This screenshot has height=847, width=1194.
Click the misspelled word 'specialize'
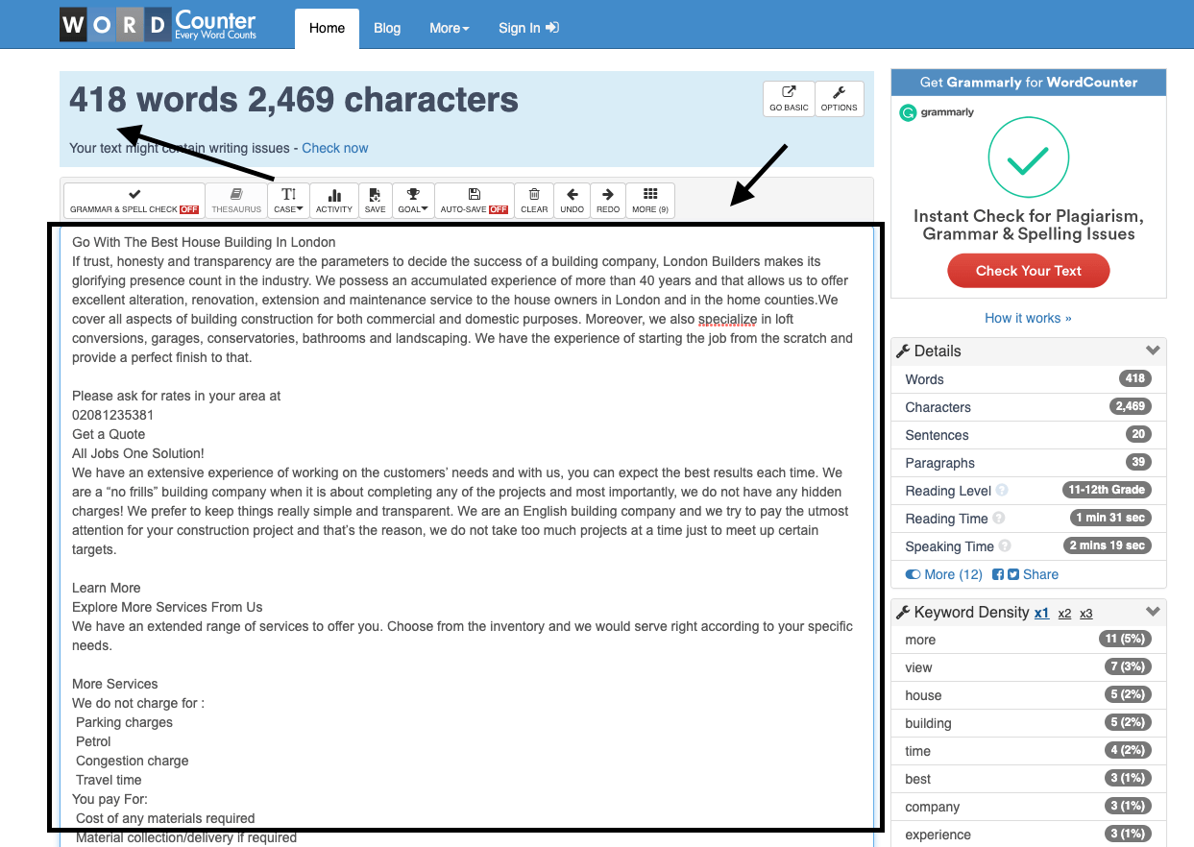727,319
